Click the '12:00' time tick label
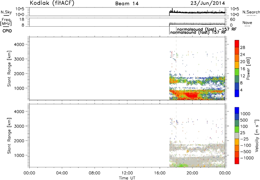 pyautogui.click(x=127, y=173)
